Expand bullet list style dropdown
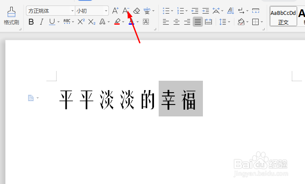 172,11
